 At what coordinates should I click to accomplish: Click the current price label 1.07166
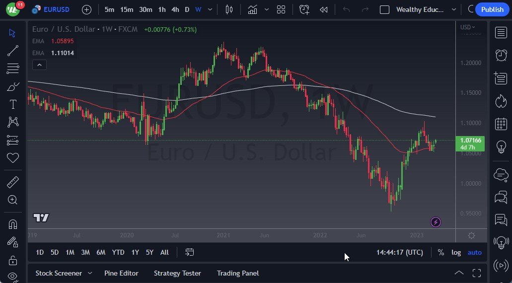470,141
